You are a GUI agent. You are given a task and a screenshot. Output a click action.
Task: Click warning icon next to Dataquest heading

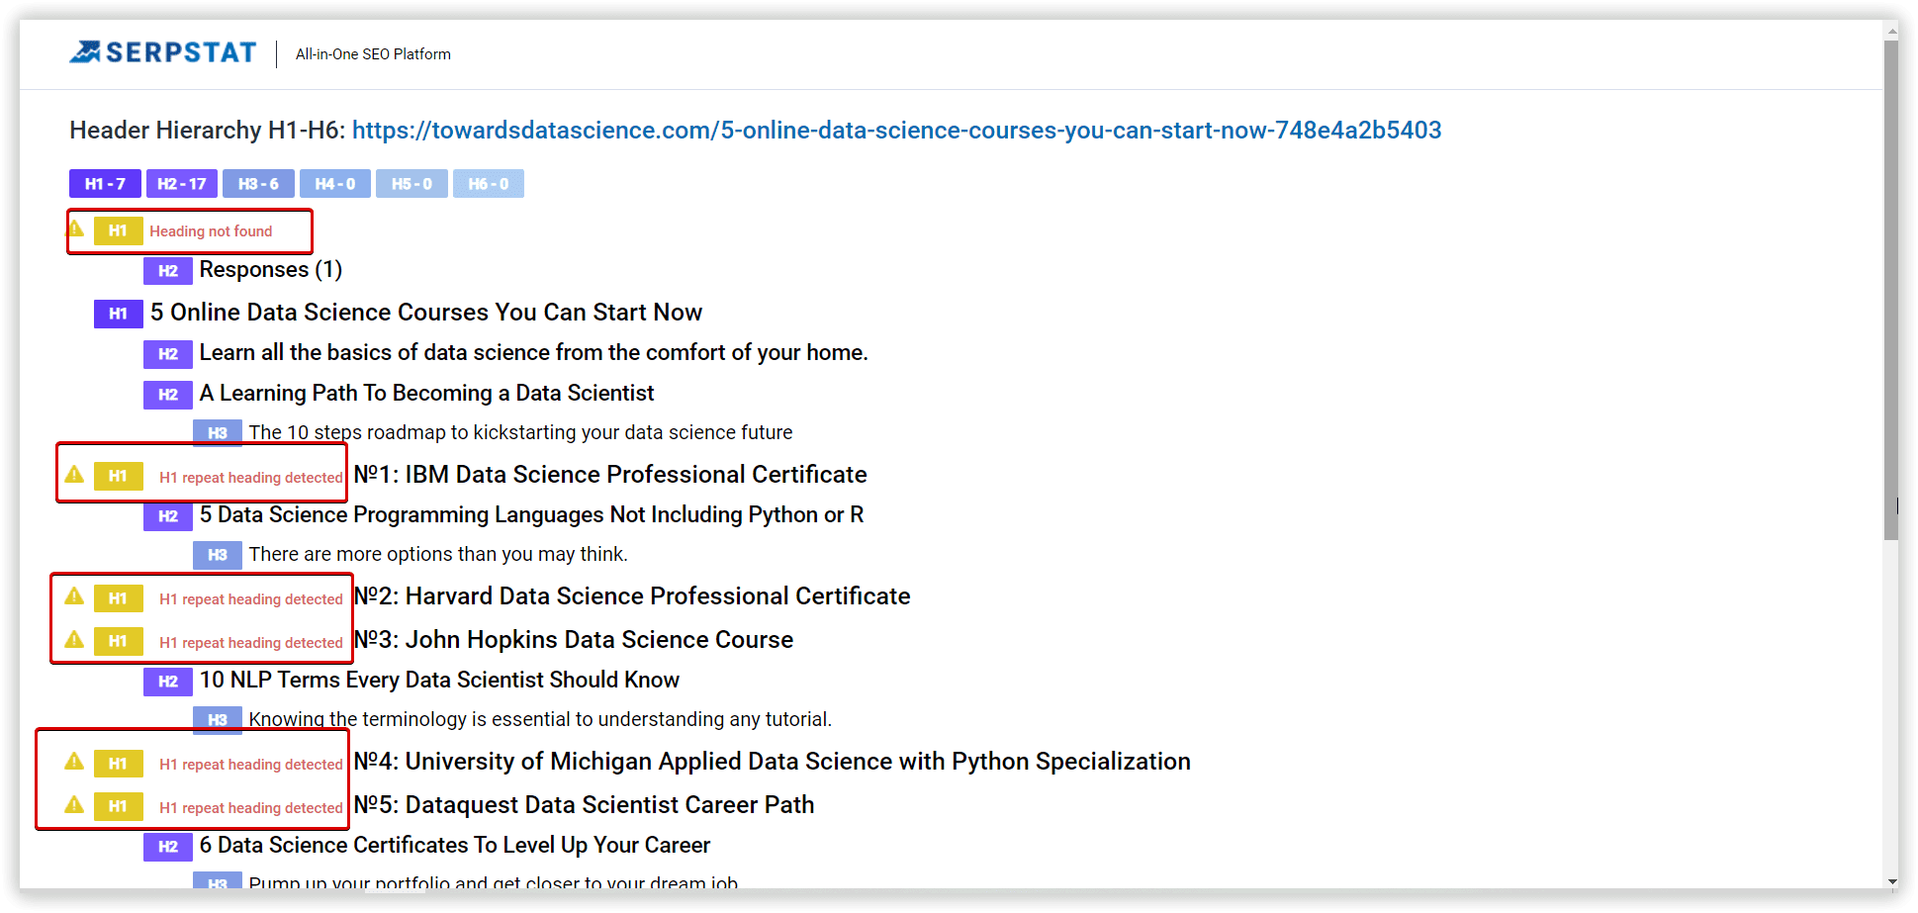pyautogui.click(x=74, y=805)
